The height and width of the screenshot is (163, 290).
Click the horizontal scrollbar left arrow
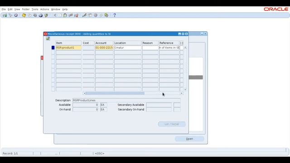(84, 93)
